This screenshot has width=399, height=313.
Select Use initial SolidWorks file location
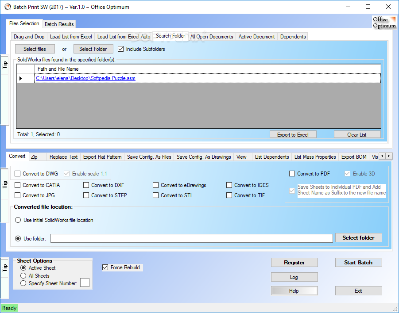[x=18, y=220]
